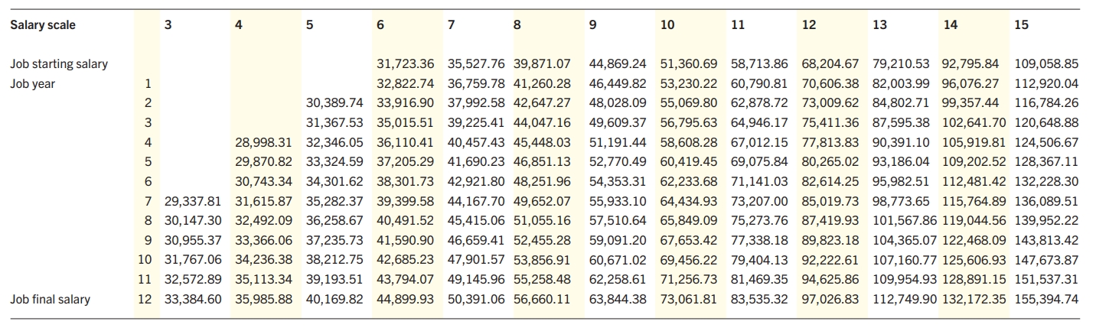Viewport: 1096px width, 331px height.
Task: Select cell 28,998.31 in scale 4
Action: pyautogui.click(x=263, y=142)
